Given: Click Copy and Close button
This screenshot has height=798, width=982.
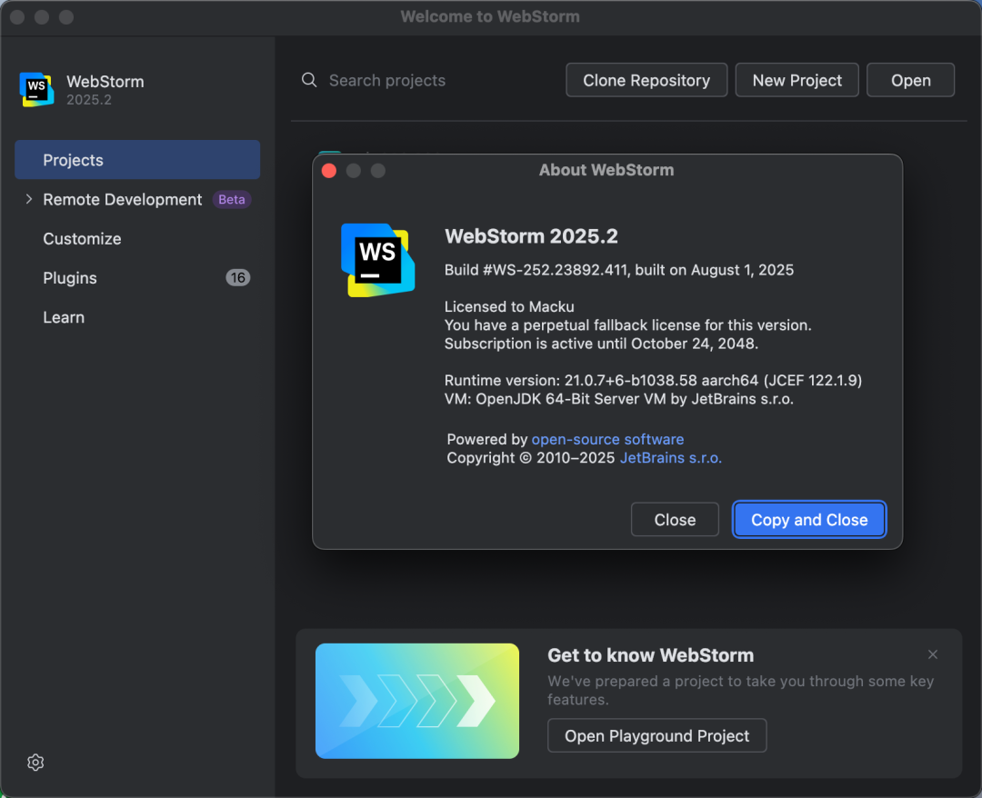Looking at the screenshot, I should pyautogui.click(x=809, y=520).
